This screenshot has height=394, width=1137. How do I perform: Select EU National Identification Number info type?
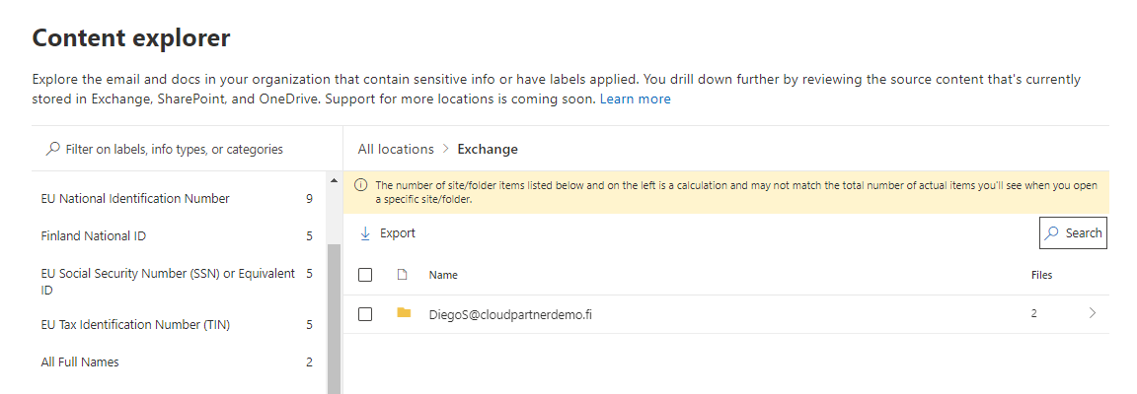pyautogui.click(x=135, y=199)
